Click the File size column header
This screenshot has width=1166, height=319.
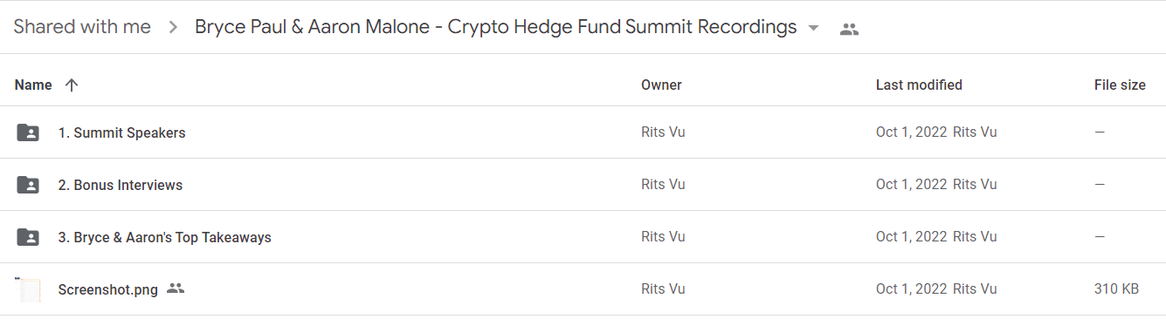coord(1120,85)
